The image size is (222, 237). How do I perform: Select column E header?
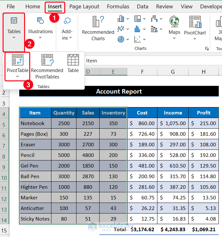click(113, 72)
